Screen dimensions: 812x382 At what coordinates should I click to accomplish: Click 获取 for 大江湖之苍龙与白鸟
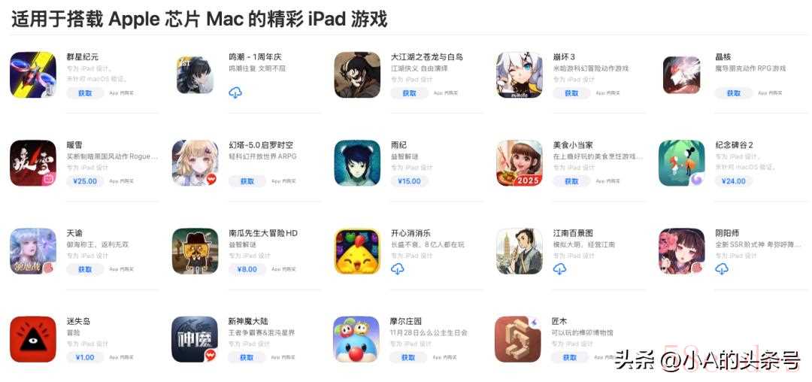point(409,93)
